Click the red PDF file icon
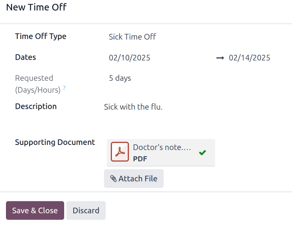 120,152
